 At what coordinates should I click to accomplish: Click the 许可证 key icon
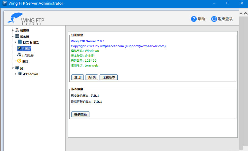20,48
